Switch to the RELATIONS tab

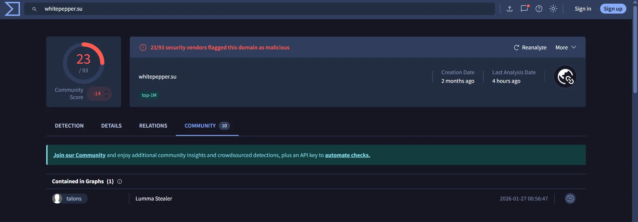point(153,126)
